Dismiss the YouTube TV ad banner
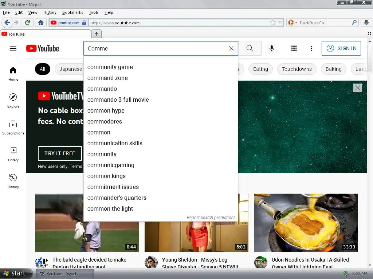The width and height of the screenshot is (373, 279). [358, 88]
